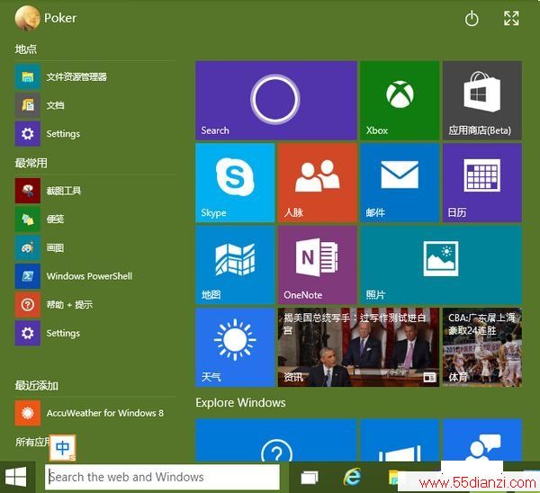Open the 体育 sports live tile
The image size is (540, 493).
click(x=482, y=347)
